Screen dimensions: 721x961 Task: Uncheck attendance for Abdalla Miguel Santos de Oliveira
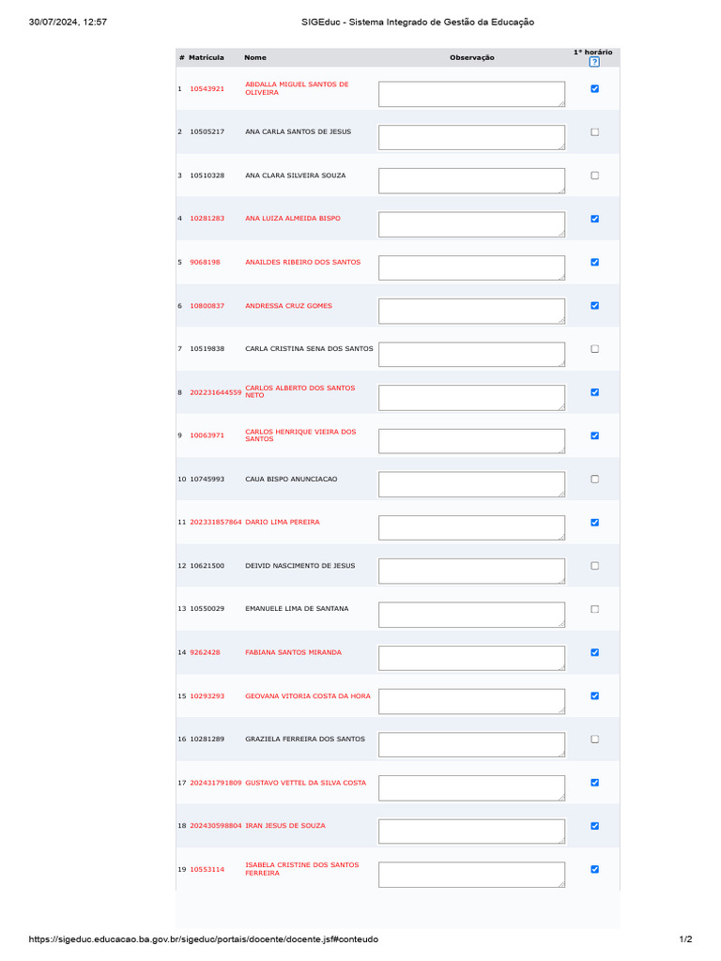pyautogui.click(x=594, y=89)
